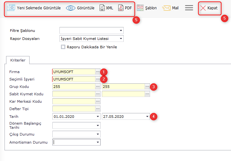
Task: Open the Rapor Dosyaları dropdown
Action: tap(121, 39)
